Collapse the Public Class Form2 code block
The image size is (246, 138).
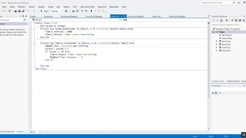(34, 23)
